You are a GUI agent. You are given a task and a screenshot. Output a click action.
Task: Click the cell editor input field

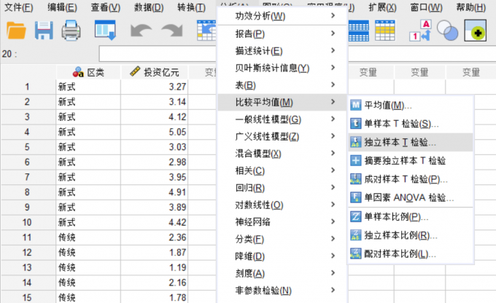[158, 54]
